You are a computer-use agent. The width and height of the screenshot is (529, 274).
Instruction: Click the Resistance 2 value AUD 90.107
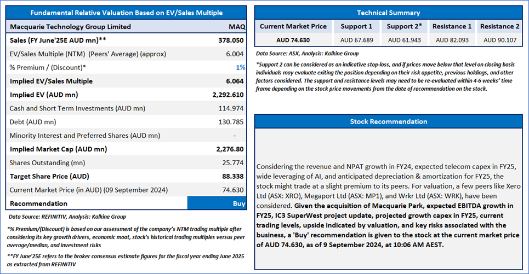coord(500,40)
